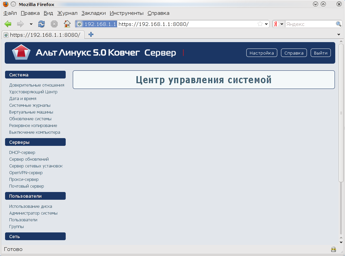The width and height of the screenshot is (345, 256).
Task: Click the Alt Linux logo icon
Action: pyautogui.click(x=21, y=52)
